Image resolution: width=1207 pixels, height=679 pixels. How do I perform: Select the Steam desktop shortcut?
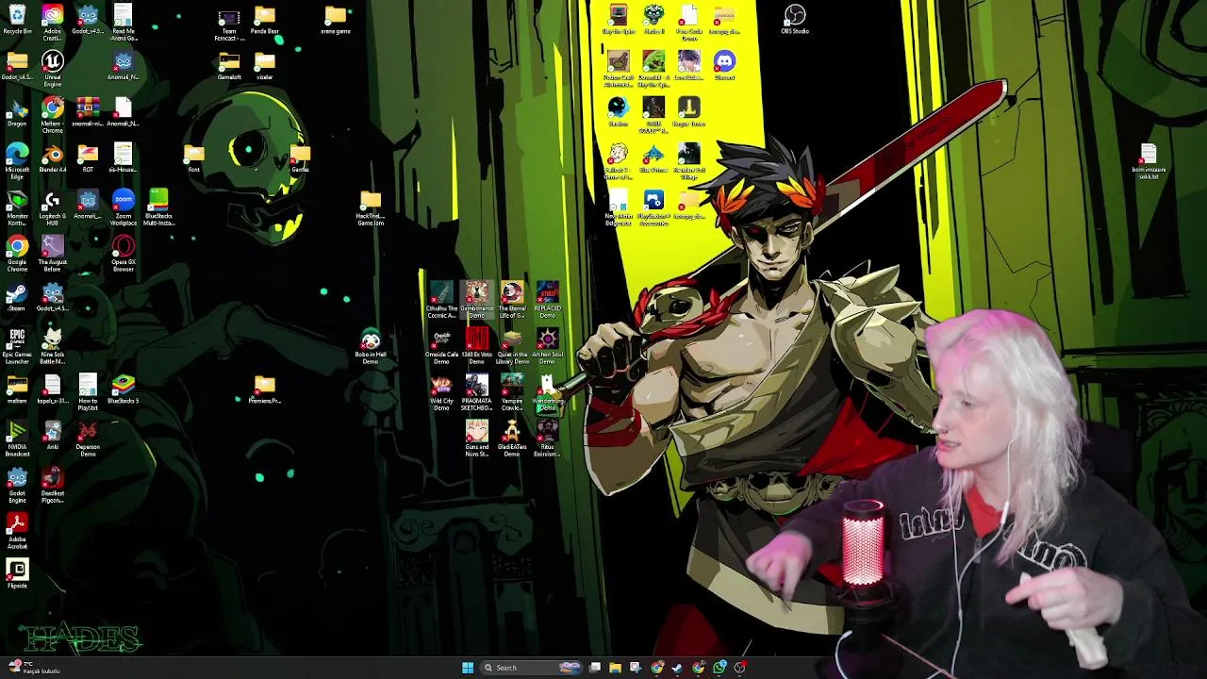tap(17, 297)
